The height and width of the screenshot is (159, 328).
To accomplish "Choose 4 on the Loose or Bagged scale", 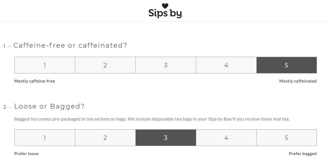I will coord(226,138).
